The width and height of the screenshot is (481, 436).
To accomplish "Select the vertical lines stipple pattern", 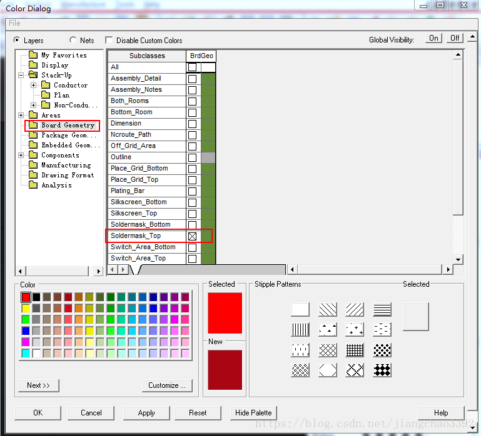I will [300, 330].
